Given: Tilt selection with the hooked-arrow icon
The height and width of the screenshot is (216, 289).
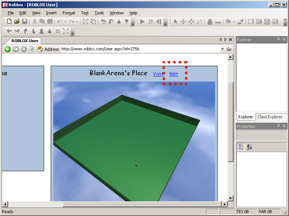Looking at the screenshot, I should [111, 22].
